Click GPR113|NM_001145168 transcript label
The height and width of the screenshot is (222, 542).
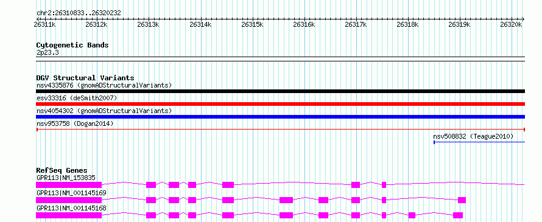[71, 208]
